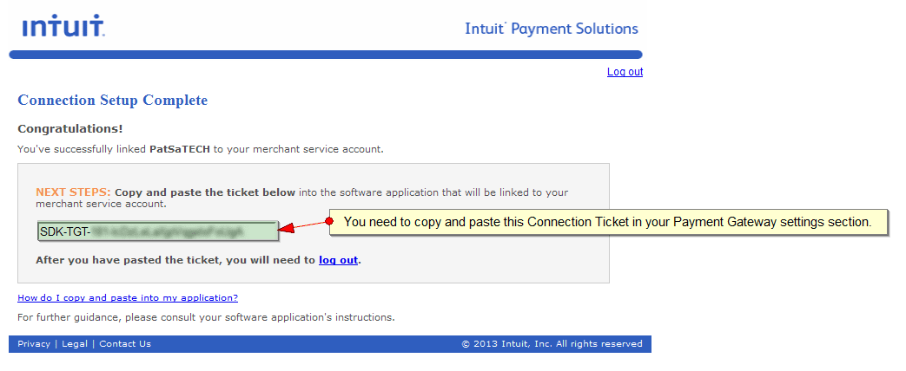Click the blue divider bar below the header

[325, 55]
